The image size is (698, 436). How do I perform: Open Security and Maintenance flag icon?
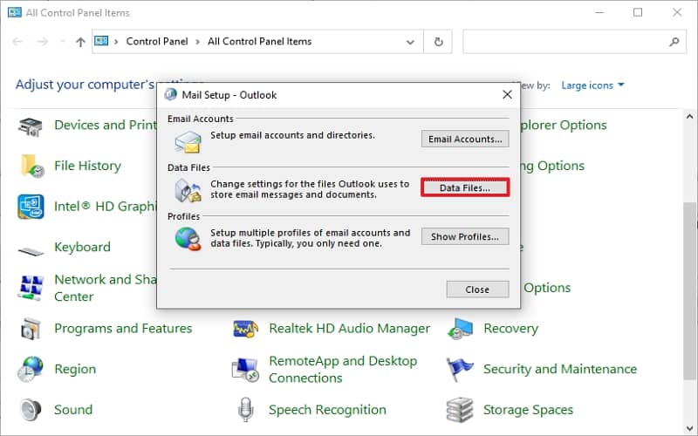click(460, 369)
